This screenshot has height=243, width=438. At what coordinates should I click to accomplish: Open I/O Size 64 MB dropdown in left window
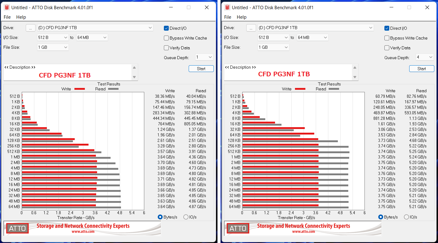[92, 37]
